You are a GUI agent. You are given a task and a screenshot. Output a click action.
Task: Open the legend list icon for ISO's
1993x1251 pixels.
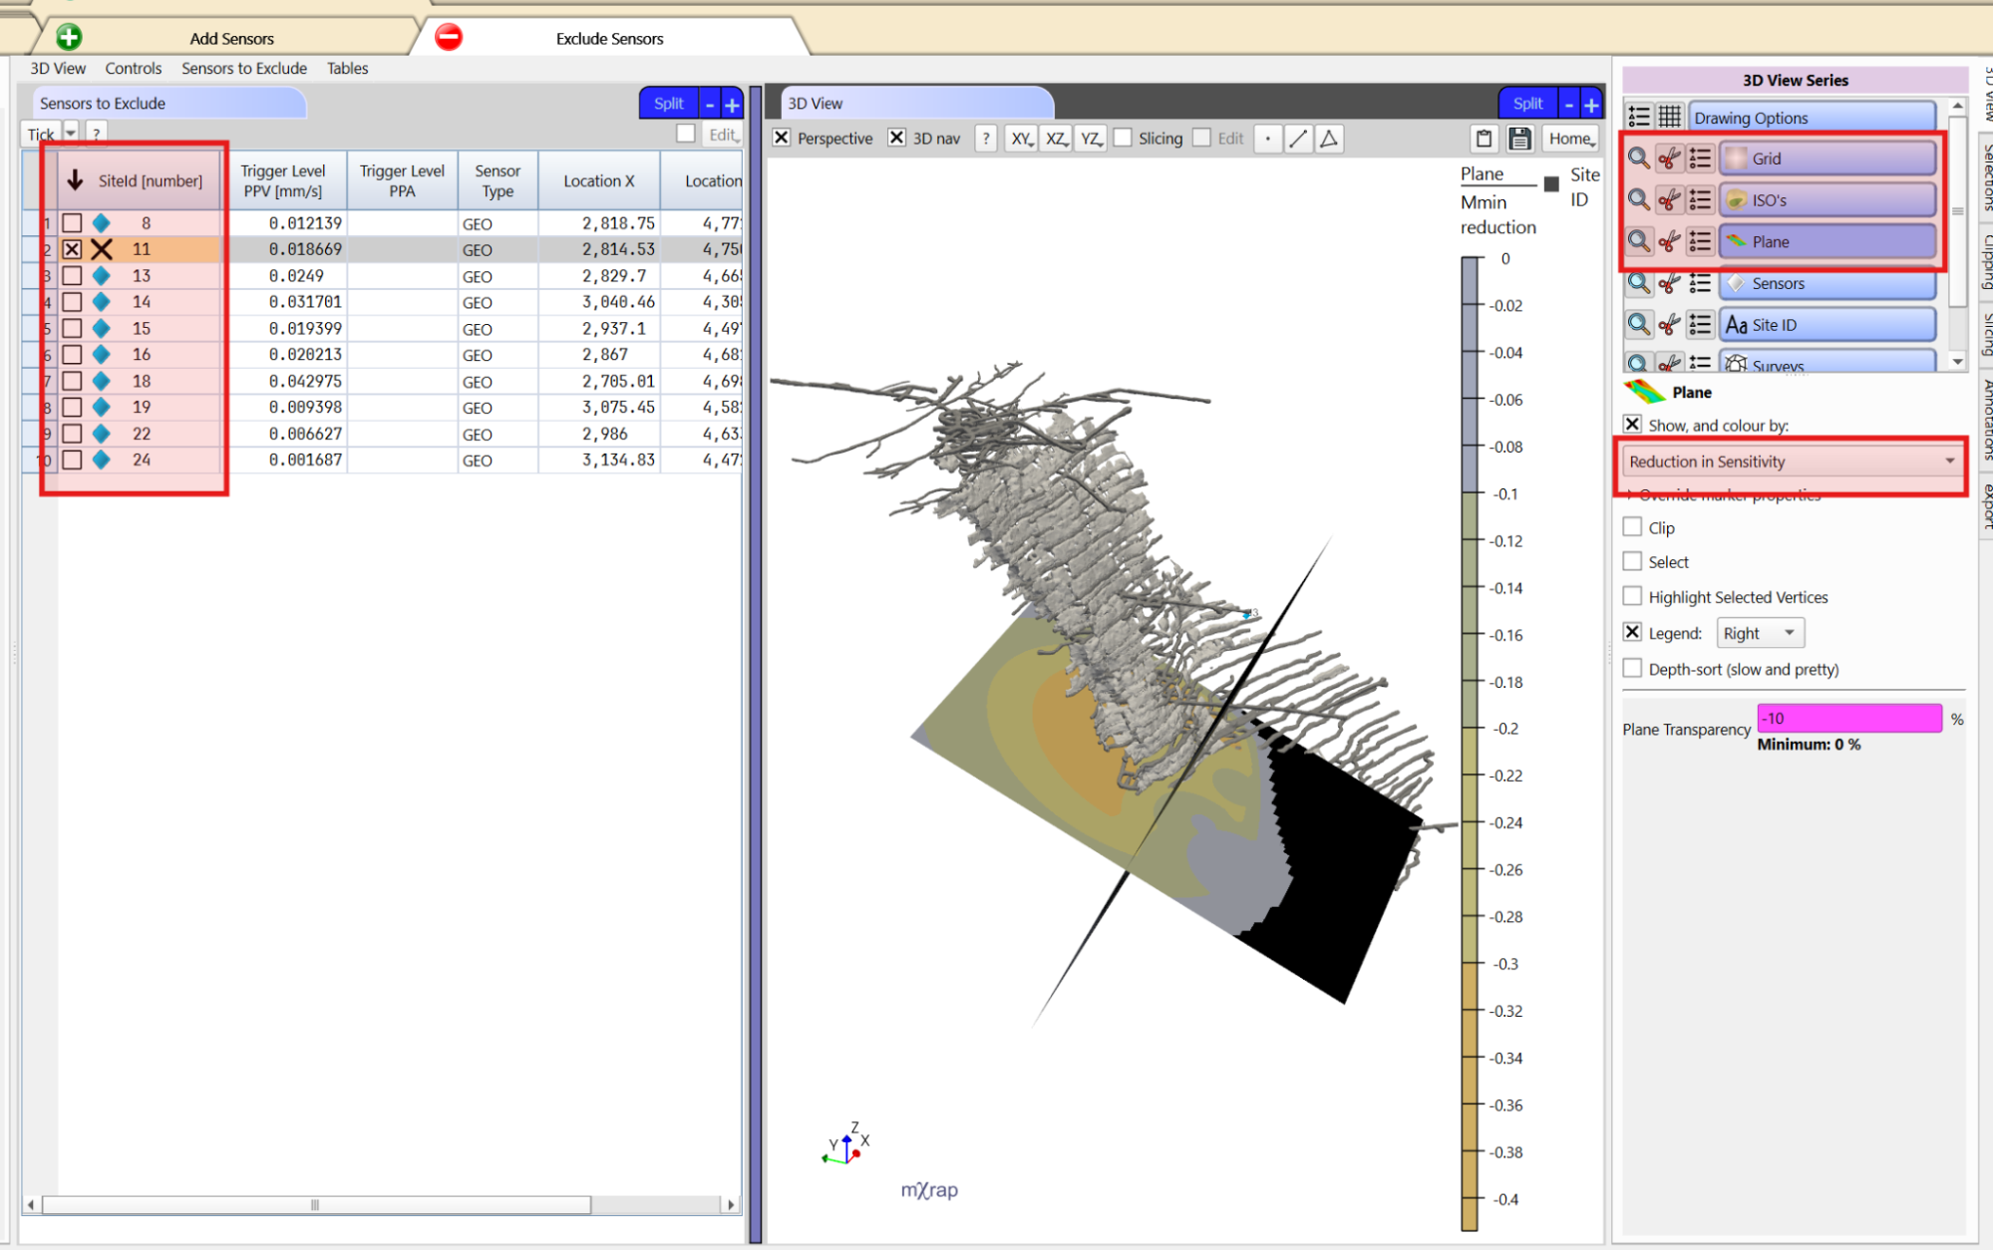[x=1700, y=200]
